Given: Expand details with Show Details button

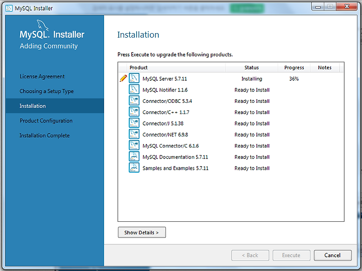Looking at the screenshot, I should coord(142,232).
